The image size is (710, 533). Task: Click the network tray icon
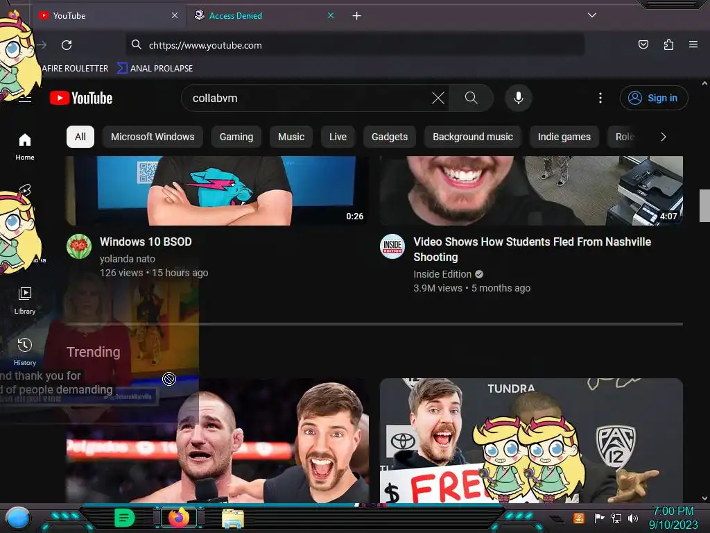(x=616, y=518)
